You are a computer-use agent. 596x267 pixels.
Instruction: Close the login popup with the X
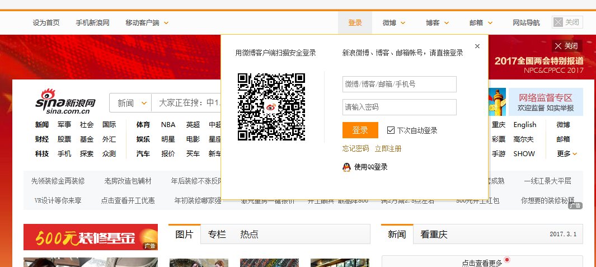click(x=477, y=46)
